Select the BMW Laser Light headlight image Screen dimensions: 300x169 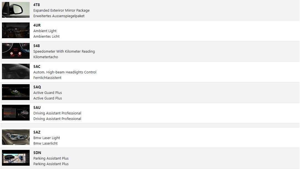pyautogui.click(x=16, y=137)
